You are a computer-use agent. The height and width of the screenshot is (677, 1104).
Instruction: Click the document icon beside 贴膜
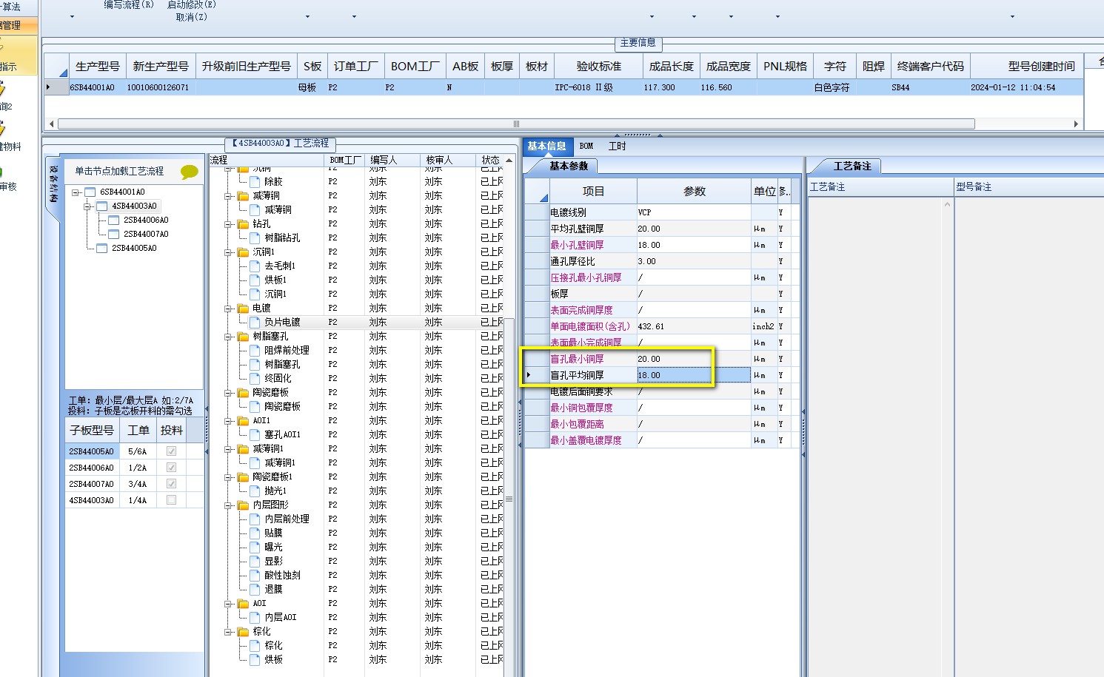(255, 533)
